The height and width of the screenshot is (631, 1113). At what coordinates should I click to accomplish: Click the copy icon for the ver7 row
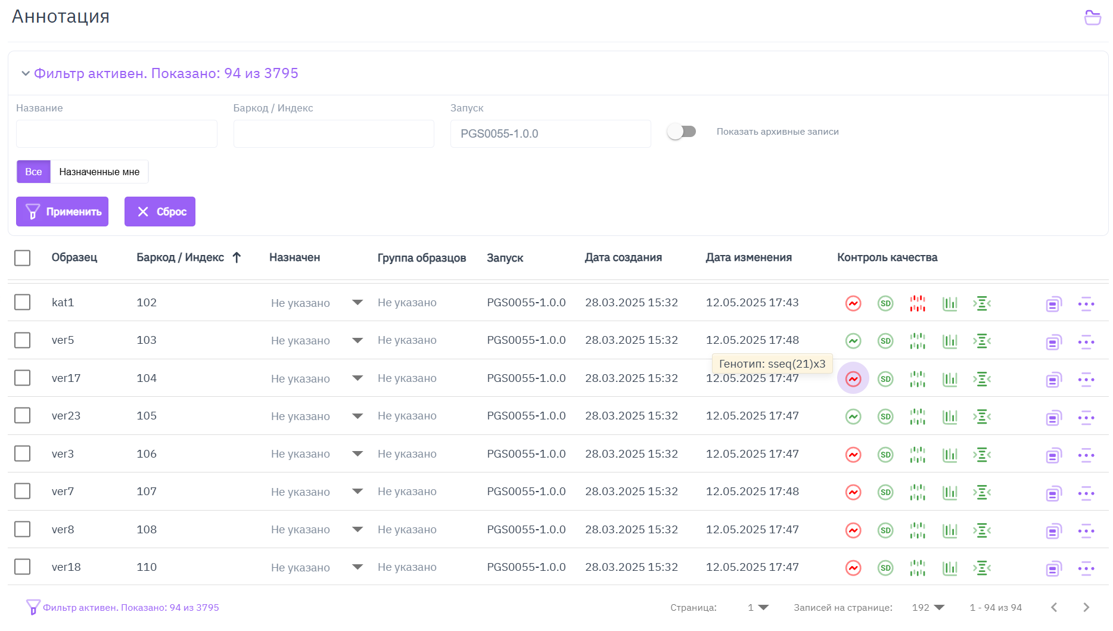(x=1053, y=493)
